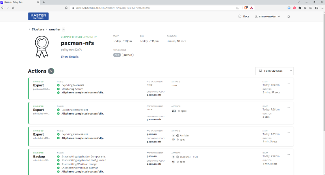Select the All 1 applications chip
This screenshot has height=175, width=325.
[x=117, y=55]
